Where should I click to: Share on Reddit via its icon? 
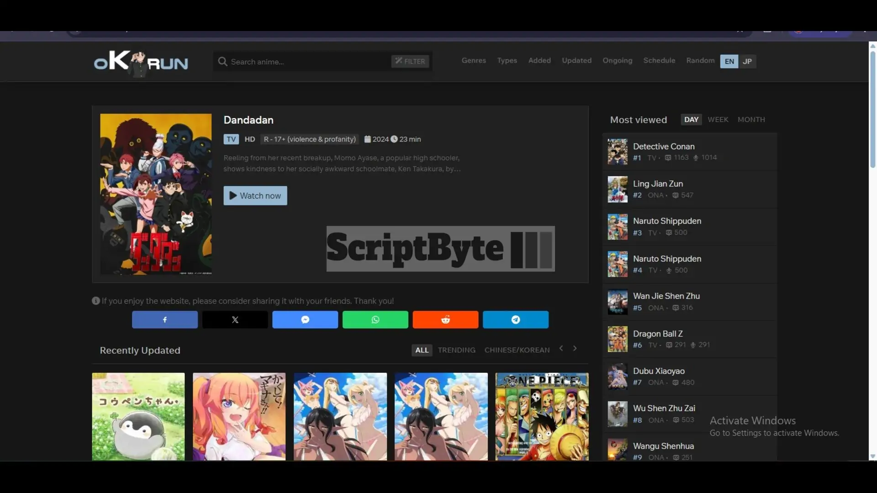pos(445,320)
